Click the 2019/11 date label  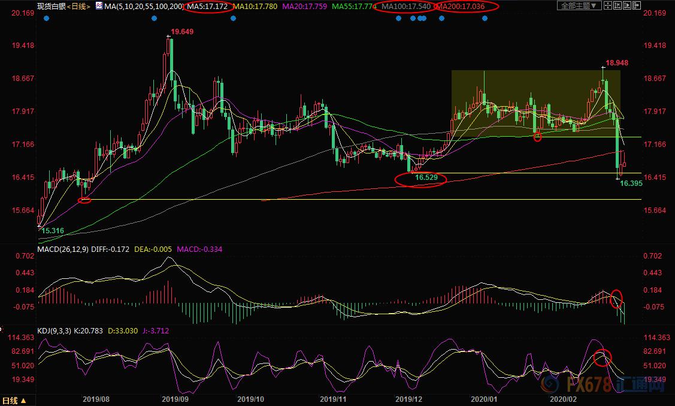333,399
